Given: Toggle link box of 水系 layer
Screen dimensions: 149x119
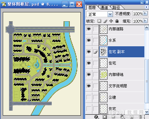Looking at the screenshot, I should 96,40.
